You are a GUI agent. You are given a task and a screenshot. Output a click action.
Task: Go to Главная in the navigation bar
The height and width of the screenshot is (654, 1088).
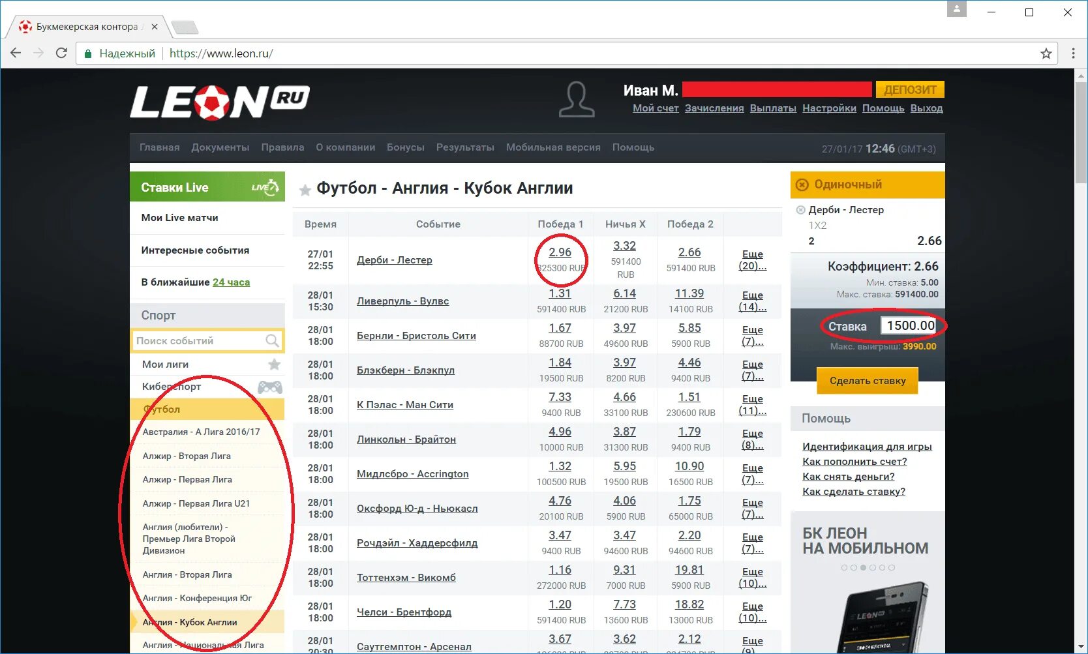coord(159,147)
